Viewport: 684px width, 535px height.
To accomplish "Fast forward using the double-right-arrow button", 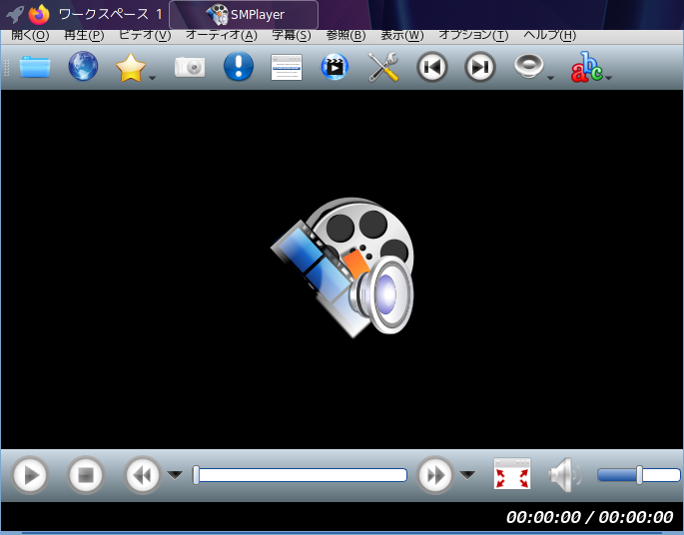I will tap(435, 475).
